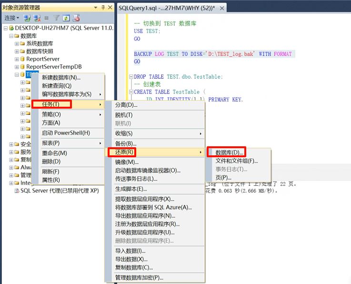Click the Filter funnel icon
The height and width of the screenshot is (284, 351).
pyautogui.click(x=56, y=18)
